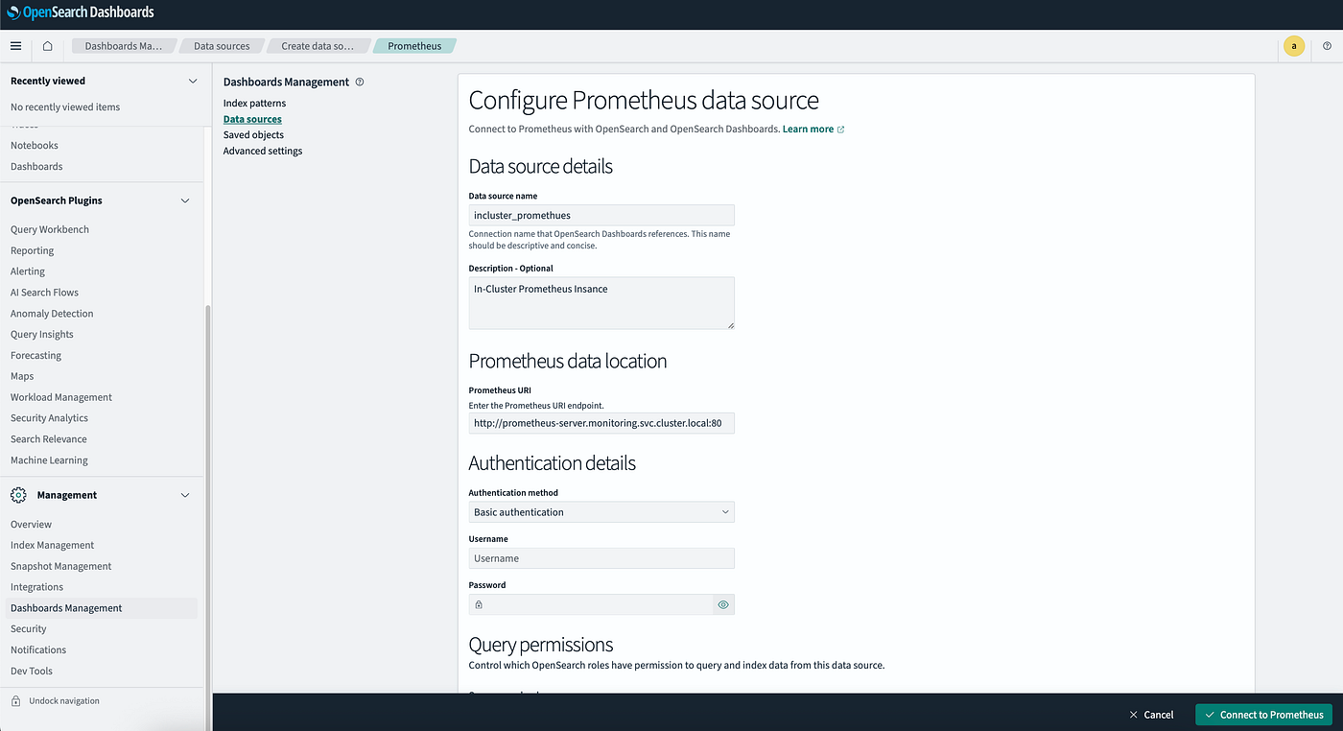Open Workload Management plugin

(x=61, y=397)
